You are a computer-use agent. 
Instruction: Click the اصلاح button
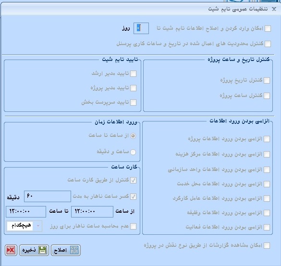(x=66, y=250)
